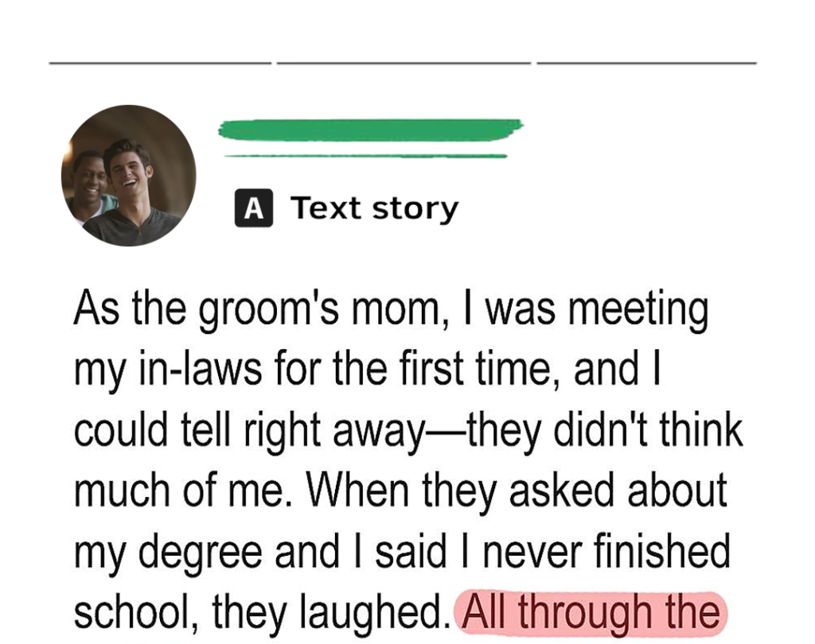Tap the "Text story" label
This screenshot has width=815, height=644.
[x=374, y=208]
